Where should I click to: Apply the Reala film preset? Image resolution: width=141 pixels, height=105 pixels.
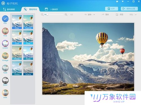(x=28, y=53)
